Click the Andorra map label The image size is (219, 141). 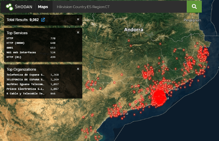click(134, 30)
